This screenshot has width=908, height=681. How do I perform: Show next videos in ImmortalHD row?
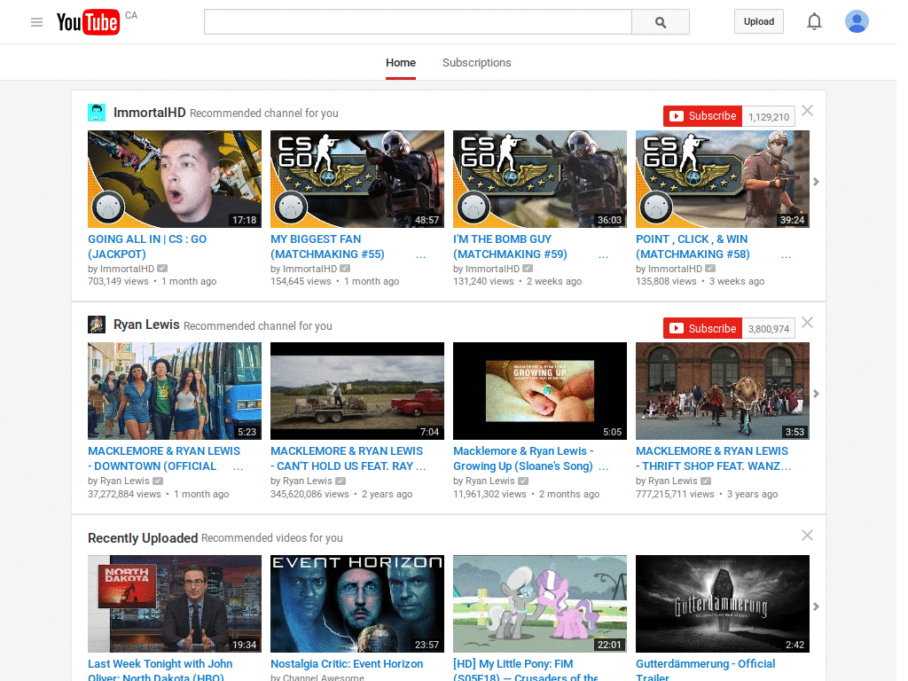point(816,182)
